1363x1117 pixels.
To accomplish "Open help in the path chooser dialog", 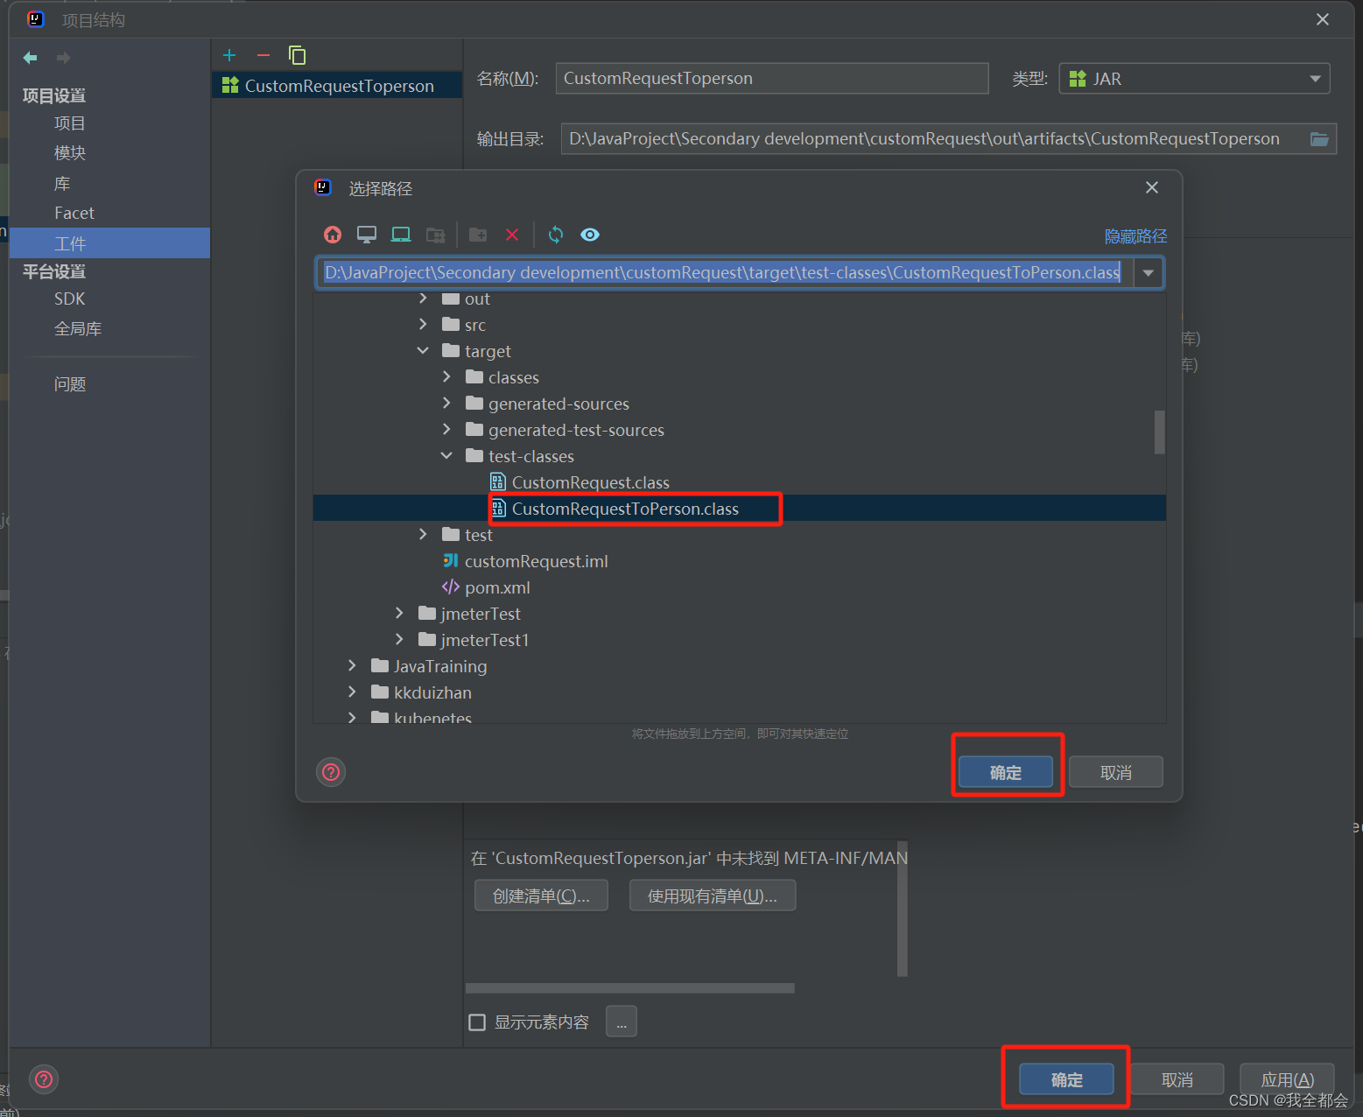I will [x=331, y=772].
